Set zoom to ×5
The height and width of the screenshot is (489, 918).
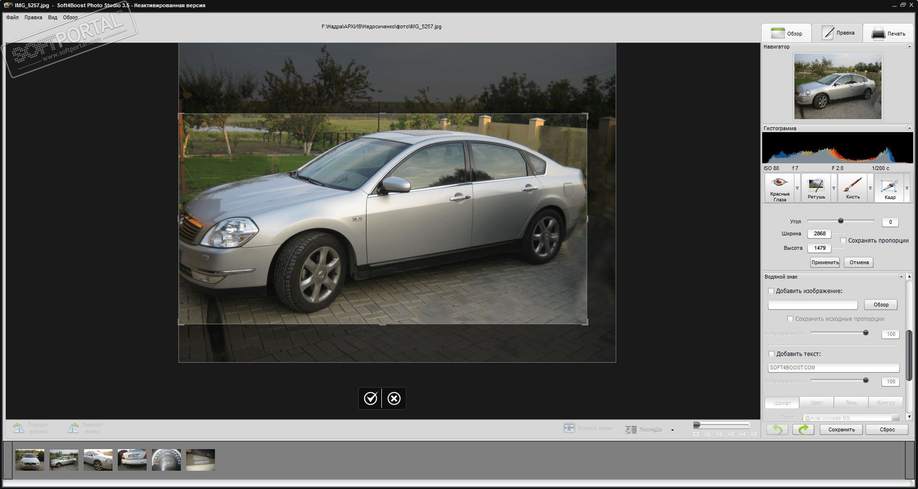[754, 434]
